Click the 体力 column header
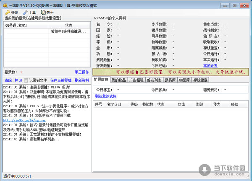The height and width of the screenshot is (181, 252). click(220, 104)
